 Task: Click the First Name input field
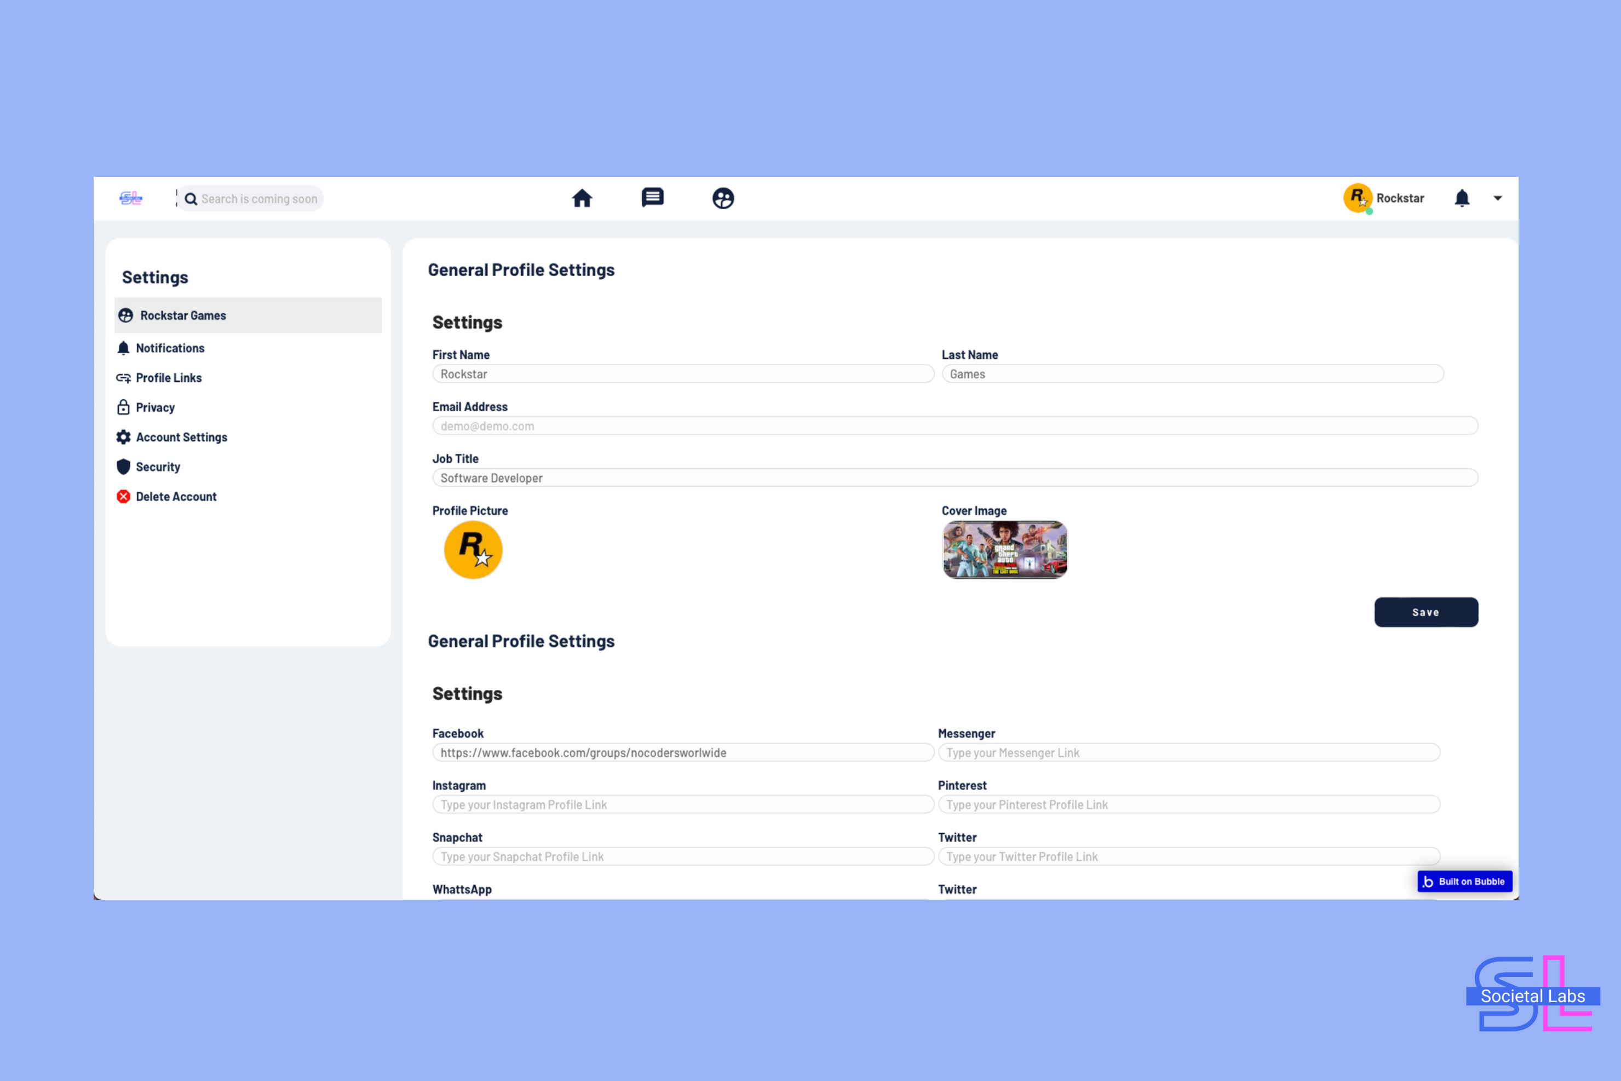click(x=682, y=373)
